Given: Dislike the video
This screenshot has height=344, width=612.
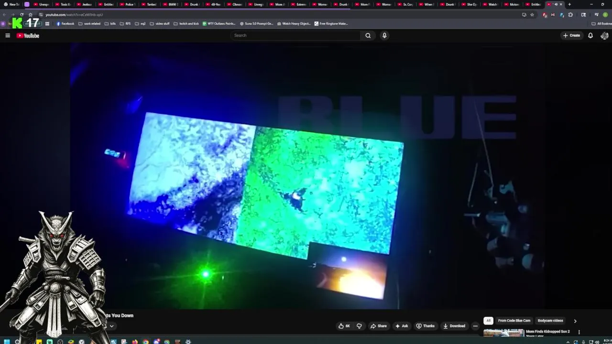Looking at the screenshot, I should [x=359, y=326].
